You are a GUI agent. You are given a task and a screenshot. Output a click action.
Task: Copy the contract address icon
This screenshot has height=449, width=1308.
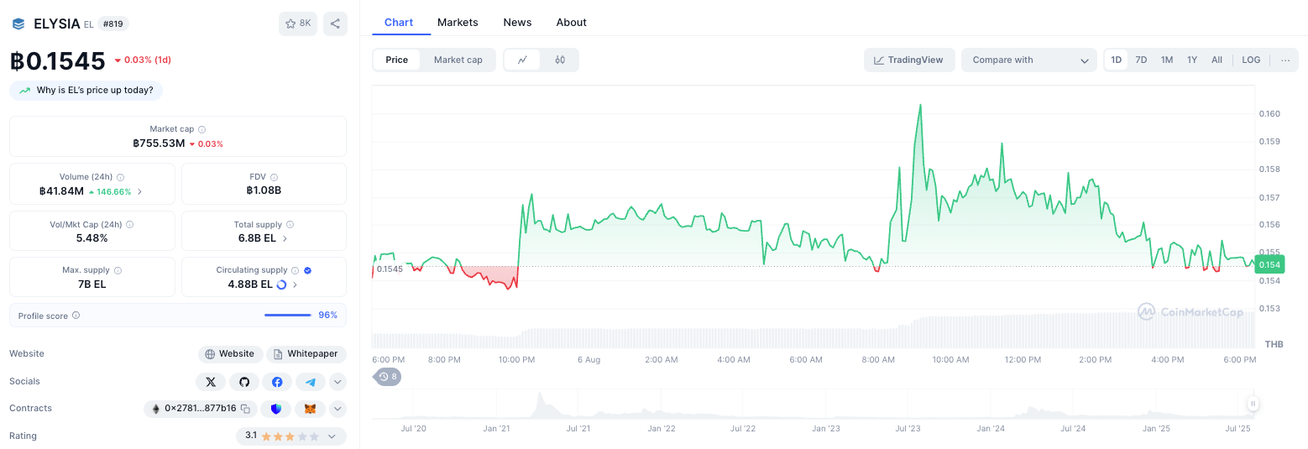click(245, 409)
